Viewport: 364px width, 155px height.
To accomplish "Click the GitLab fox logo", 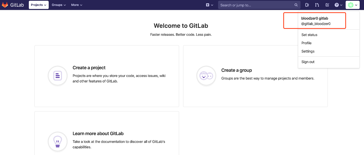I will click(5, 5).
